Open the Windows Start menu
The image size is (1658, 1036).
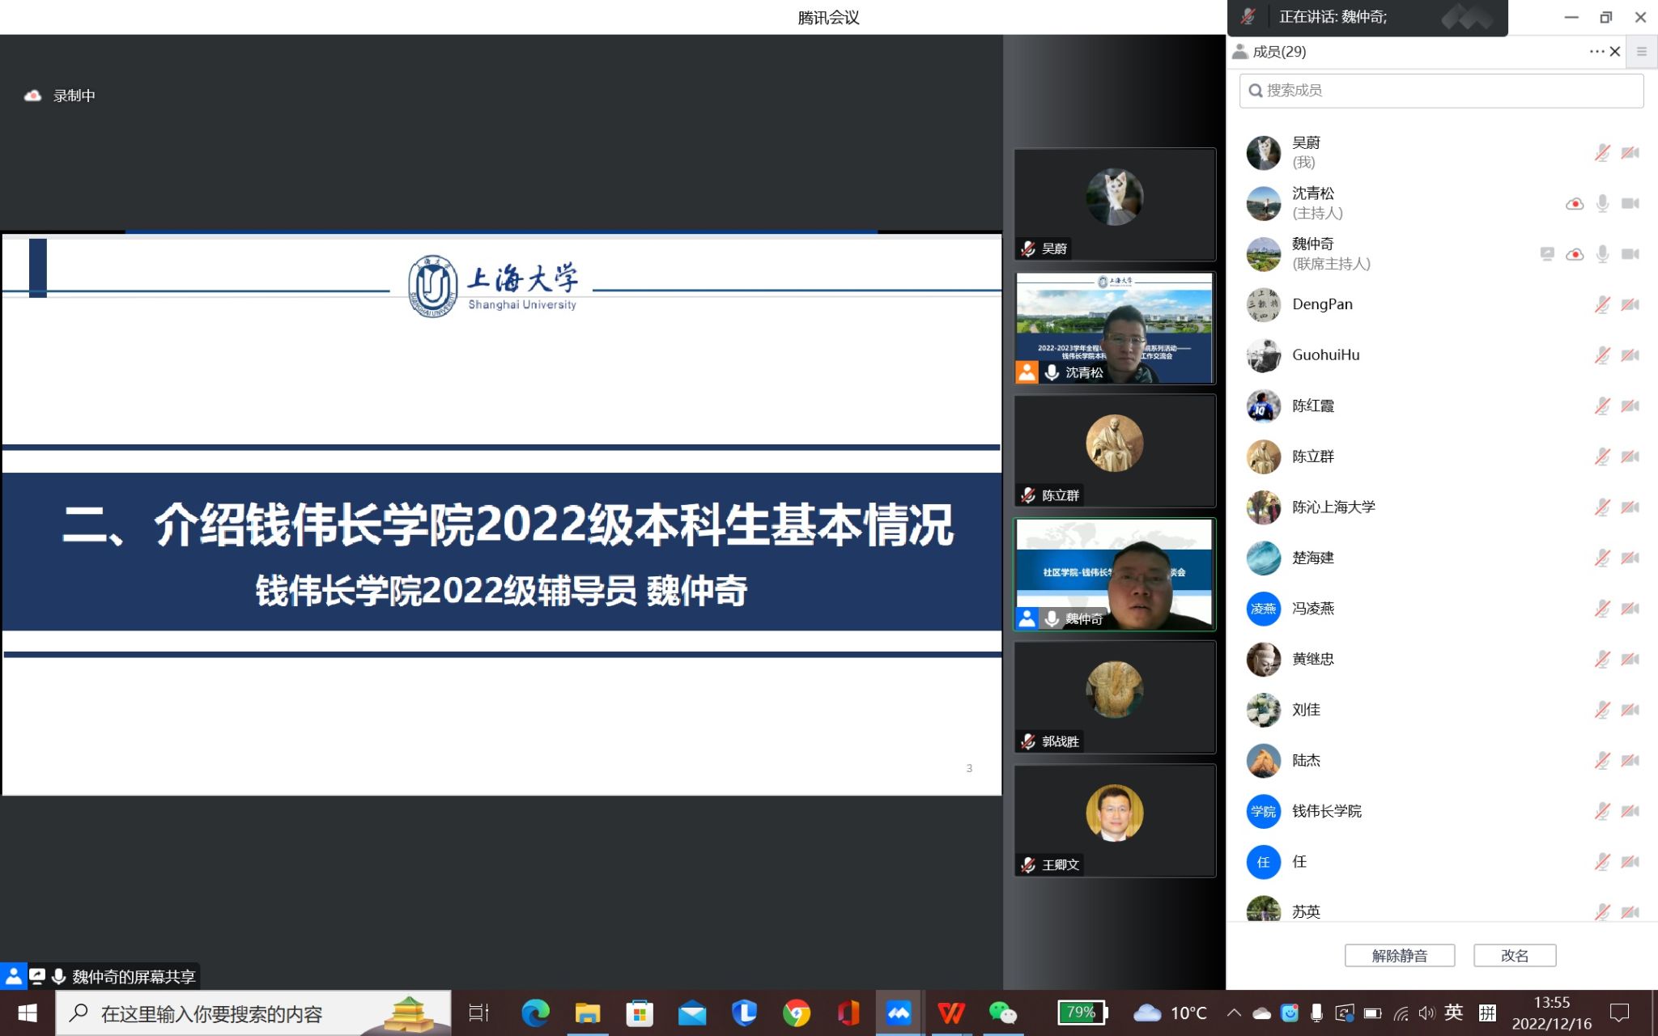(27, 1013)
